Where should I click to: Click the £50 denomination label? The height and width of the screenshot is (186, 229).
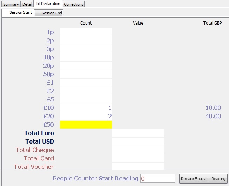click(x=49, y=125)
